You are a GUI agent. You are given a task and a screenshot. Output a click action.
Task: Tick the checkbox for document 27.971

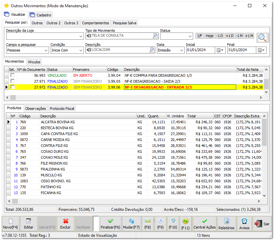coord(12,81)
